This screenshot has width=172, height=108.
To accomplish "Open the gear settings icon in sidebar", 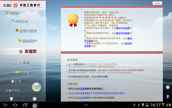I will [x=34, y=99].
